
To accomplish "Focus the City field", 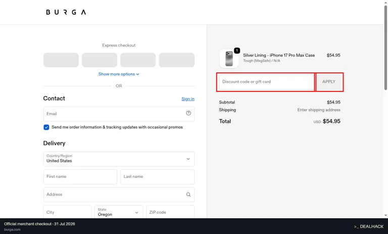I will 67,212.
